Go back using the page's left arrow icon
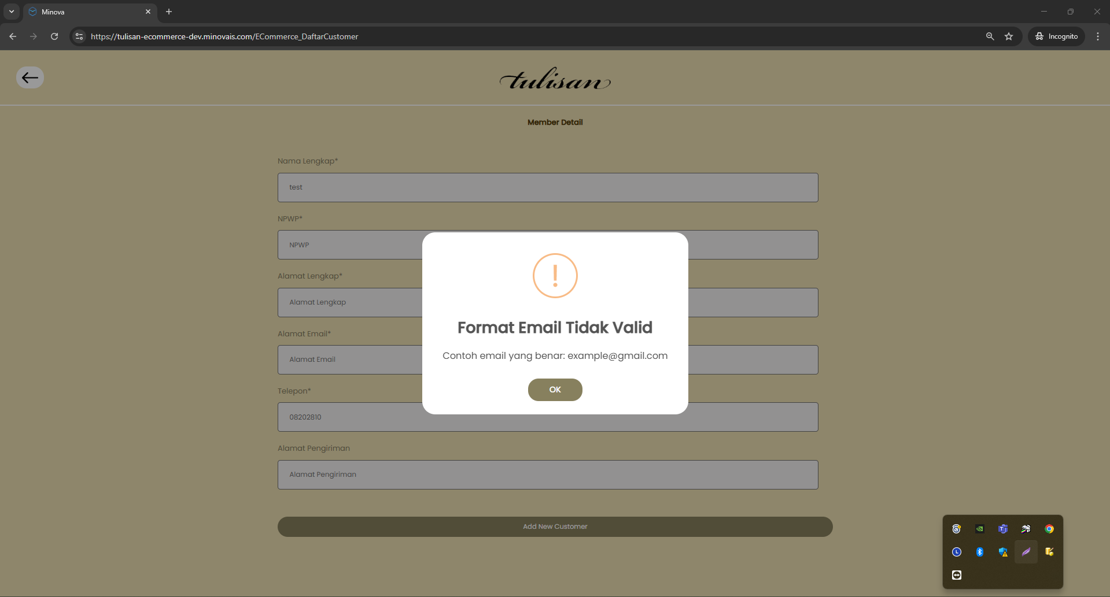1110x597 pixels. (30, 77)
